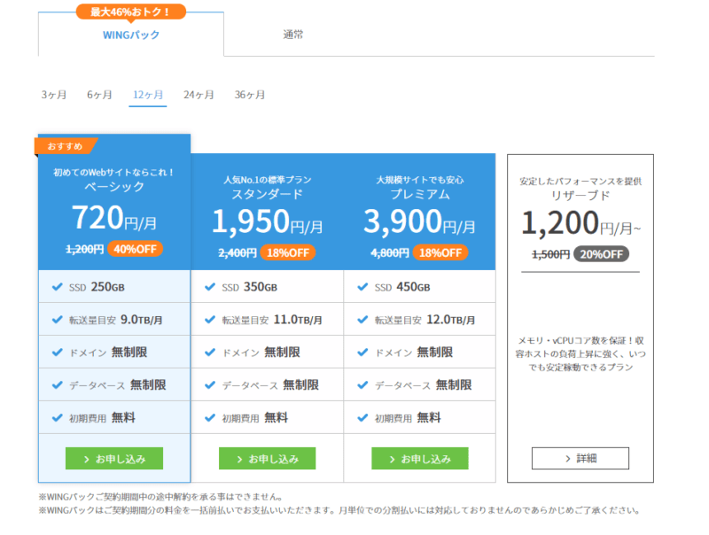Click the struck-through 4,800円 price
The image size is (709, 535).
[390, 253]
